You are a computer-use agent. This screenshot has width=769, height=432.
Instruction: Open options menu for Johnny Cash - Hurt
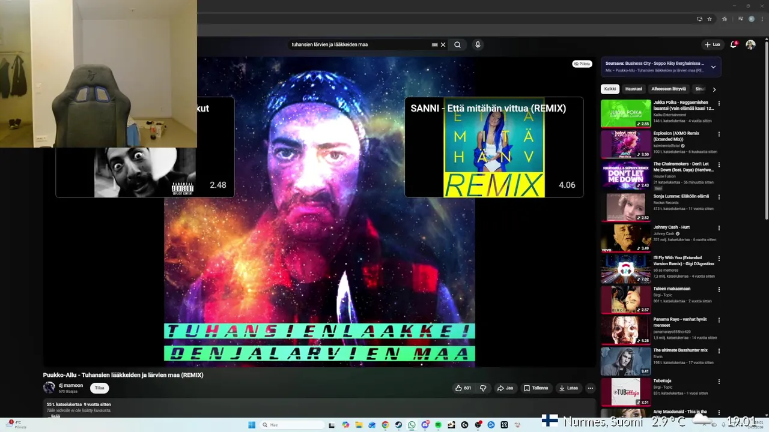pos(719,229)
